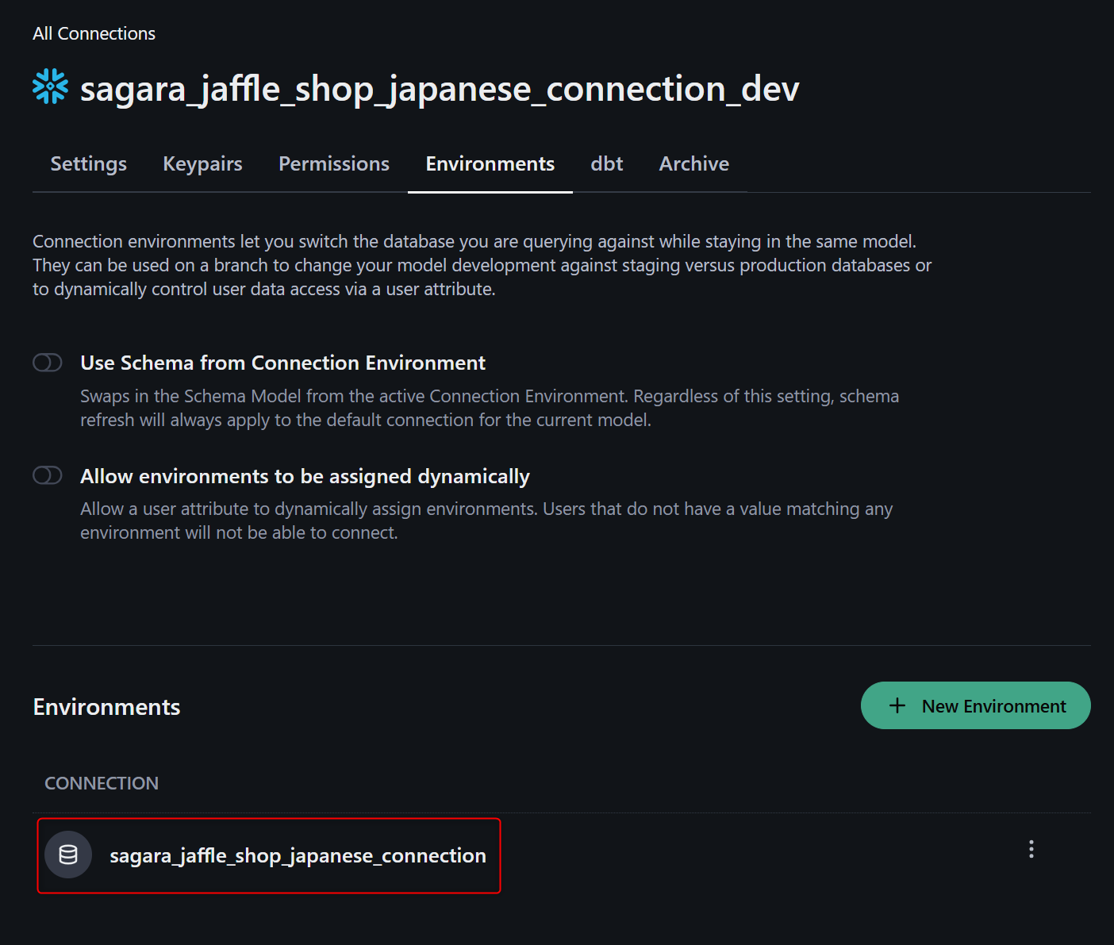Select the Permissions tab
This screenshot has height=945, width=1114.
click(x=333, y=163)
